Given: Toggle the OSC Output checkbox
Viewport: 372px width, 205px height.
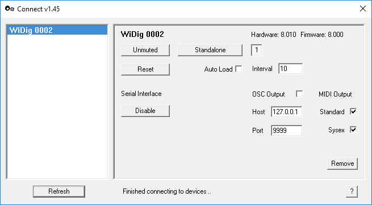Looking at the screenshot, I should pyautogui.click(x=299, y=94).
